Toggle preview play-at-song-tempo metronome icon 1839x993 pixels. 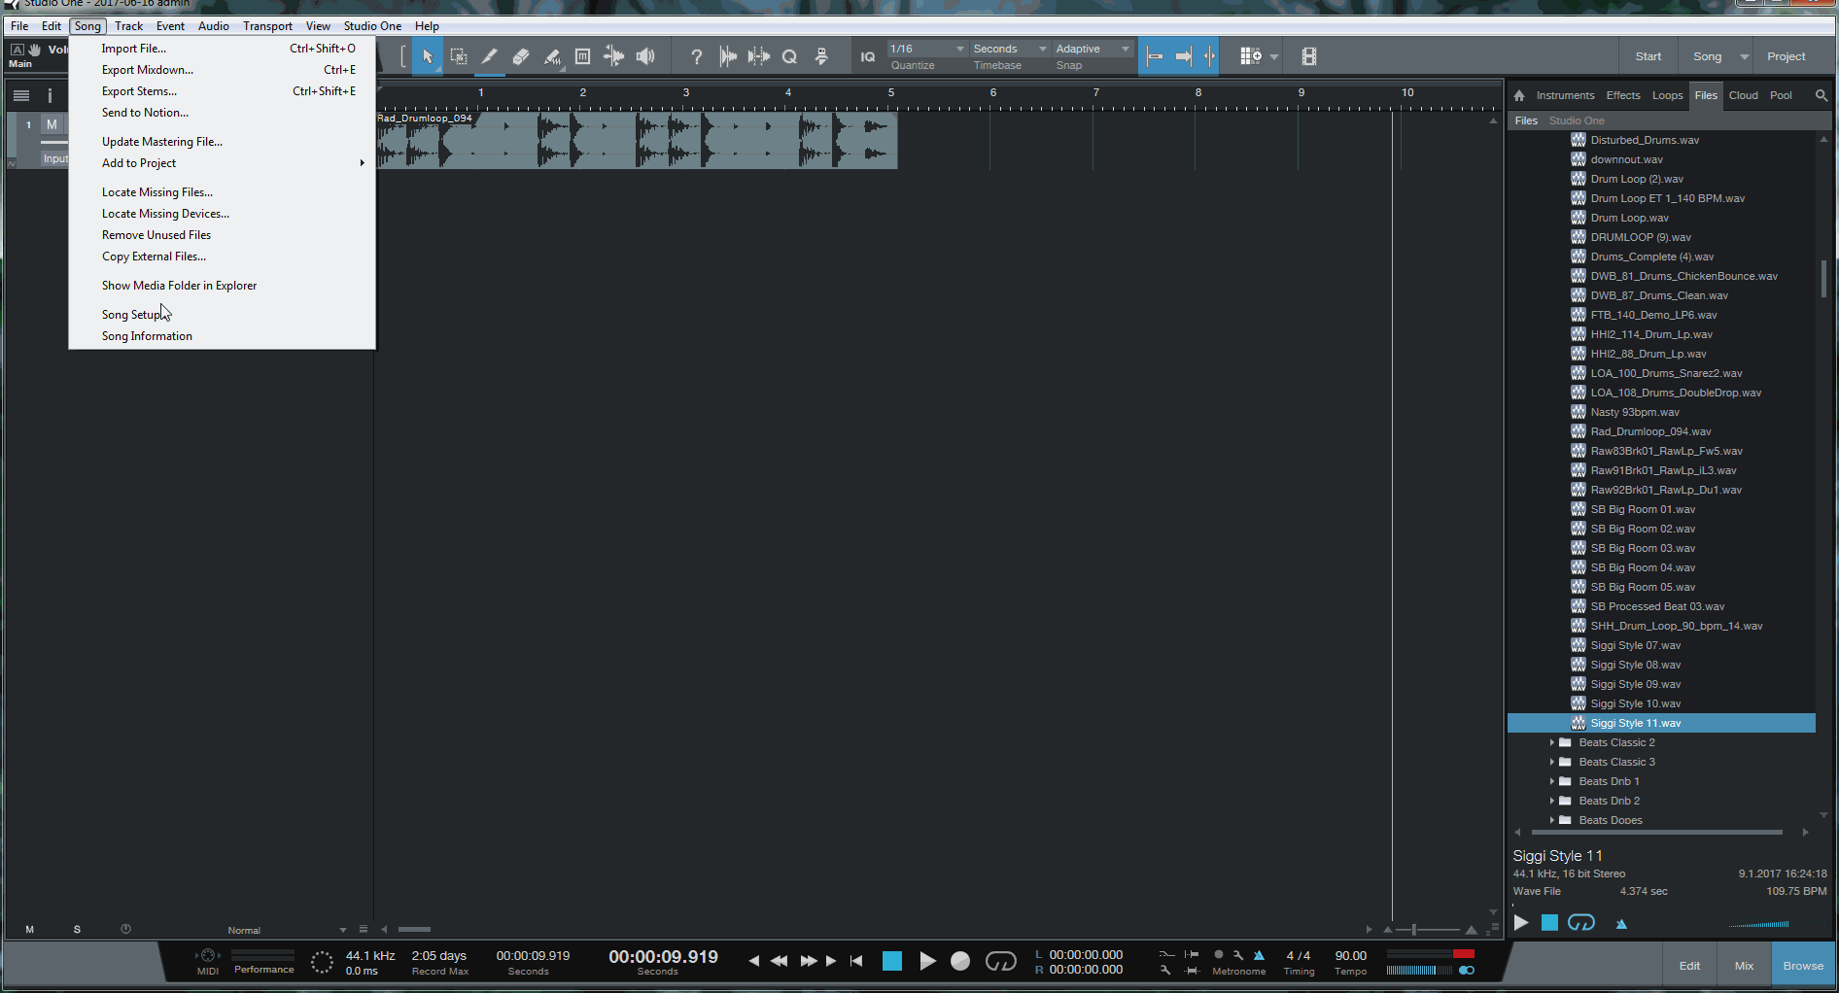click(x=1621, y=923)
